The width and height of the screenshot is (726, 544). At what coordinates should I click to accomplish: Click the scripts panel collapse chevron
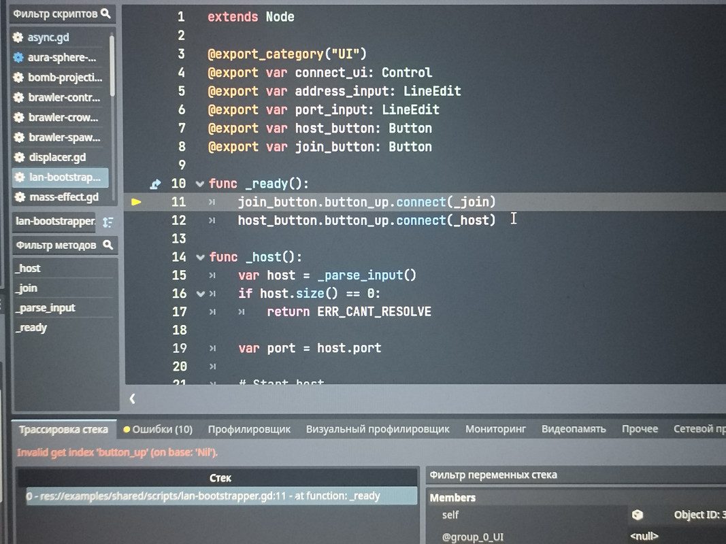pyautogui.click(x=133, y=398)
